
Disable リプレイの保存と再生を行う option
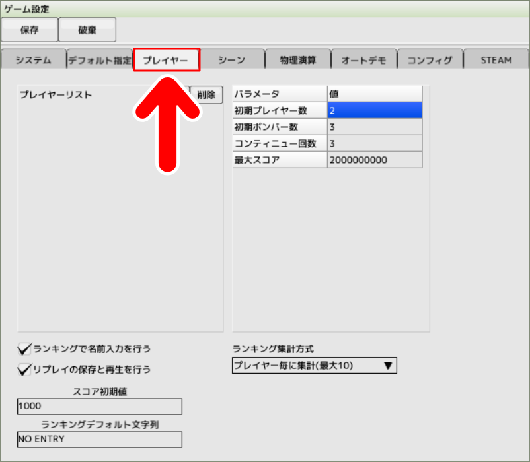[x=24, y=370]
